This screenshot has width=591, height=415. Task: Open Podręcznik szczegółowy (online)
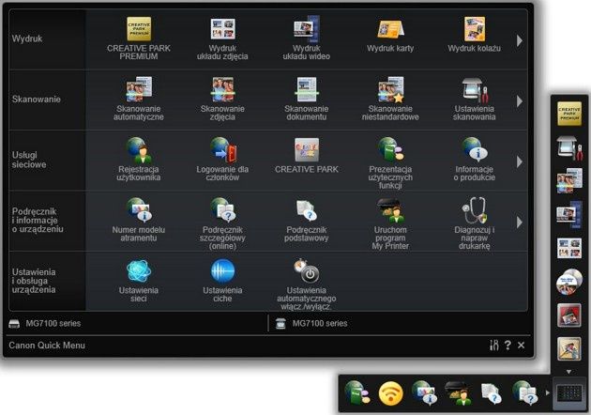[x=222, y=223]
